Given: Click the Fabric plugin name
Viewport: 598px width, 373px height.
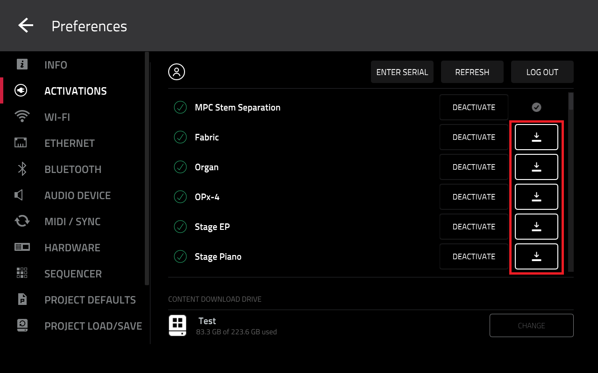Looking at the screenshot, I should pos(207,137).
